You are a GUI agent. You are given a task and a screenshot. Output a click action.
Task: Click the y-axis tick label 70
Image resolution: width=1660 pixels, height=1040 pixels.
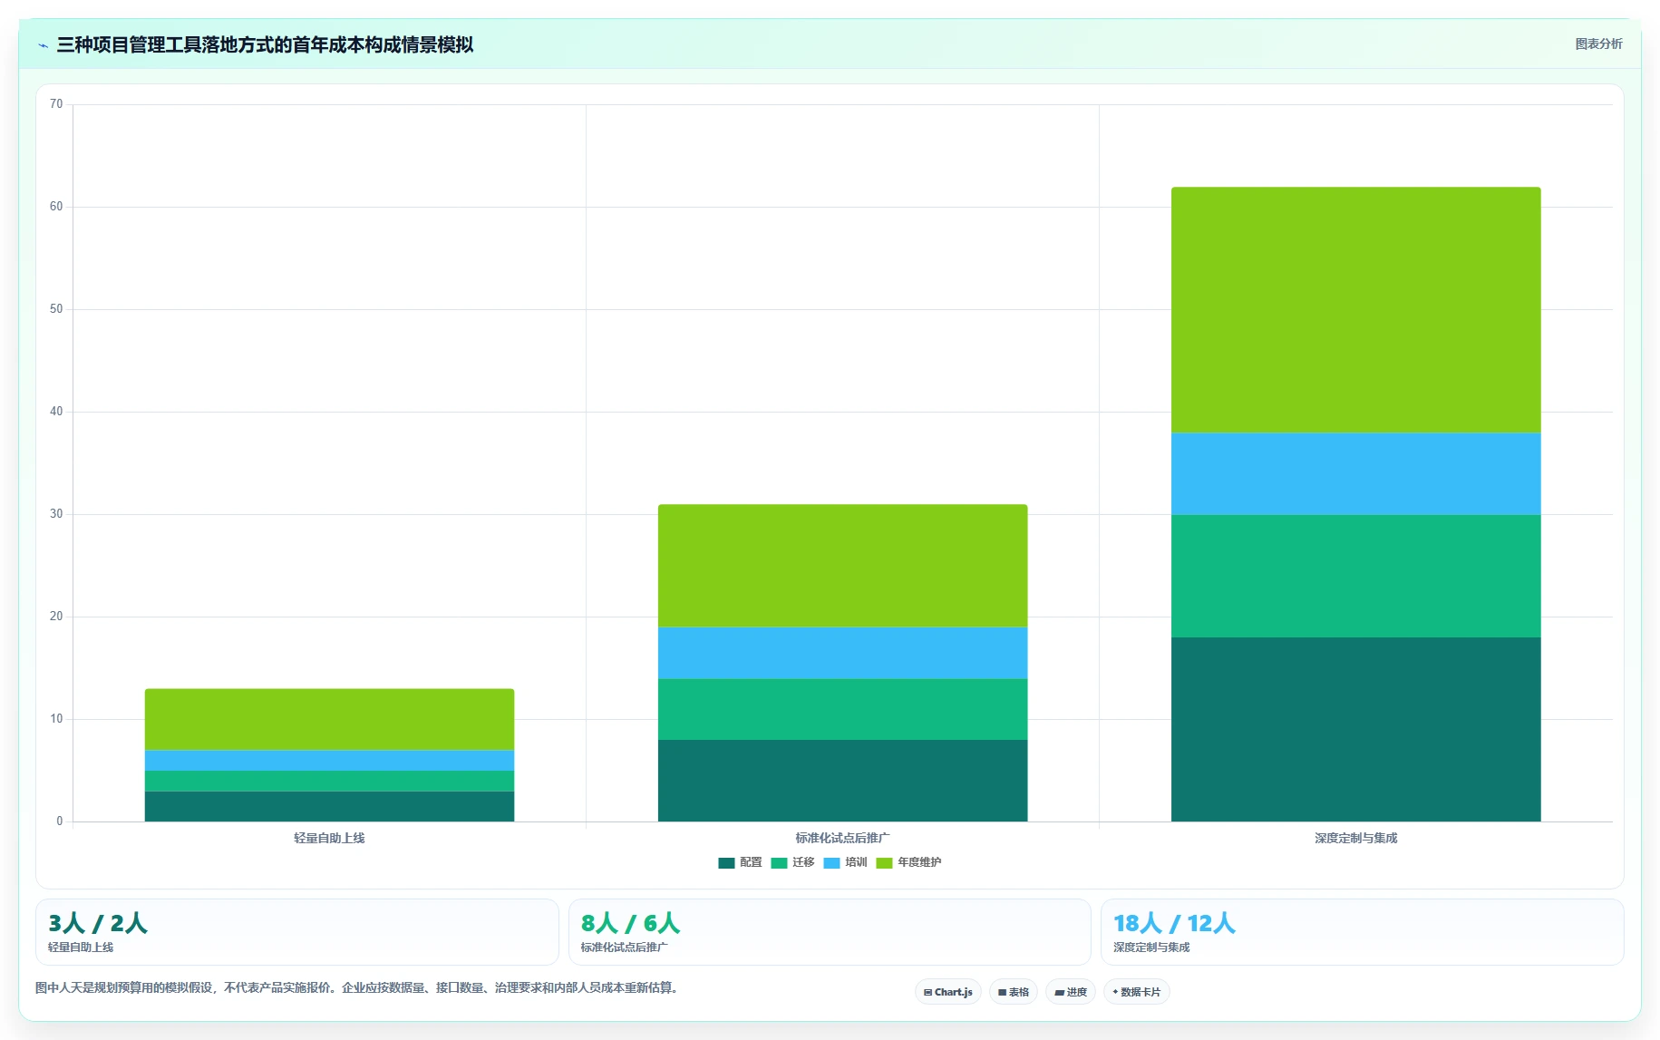pyautogui.click(x=56, y=104)
